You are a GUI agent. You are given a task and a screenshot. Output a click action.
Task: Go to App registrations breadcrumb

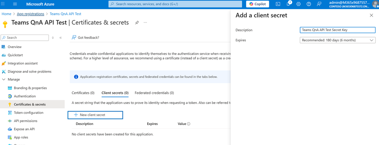[x=30, y=14]
